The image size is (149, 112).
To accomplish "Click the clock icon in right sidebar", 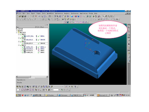I will click(x=129, y=53).
